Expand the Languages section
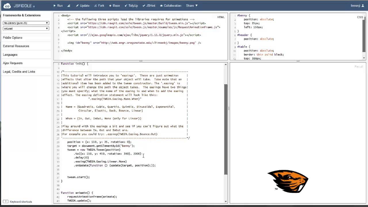368x207 pixels. (10, 55)
